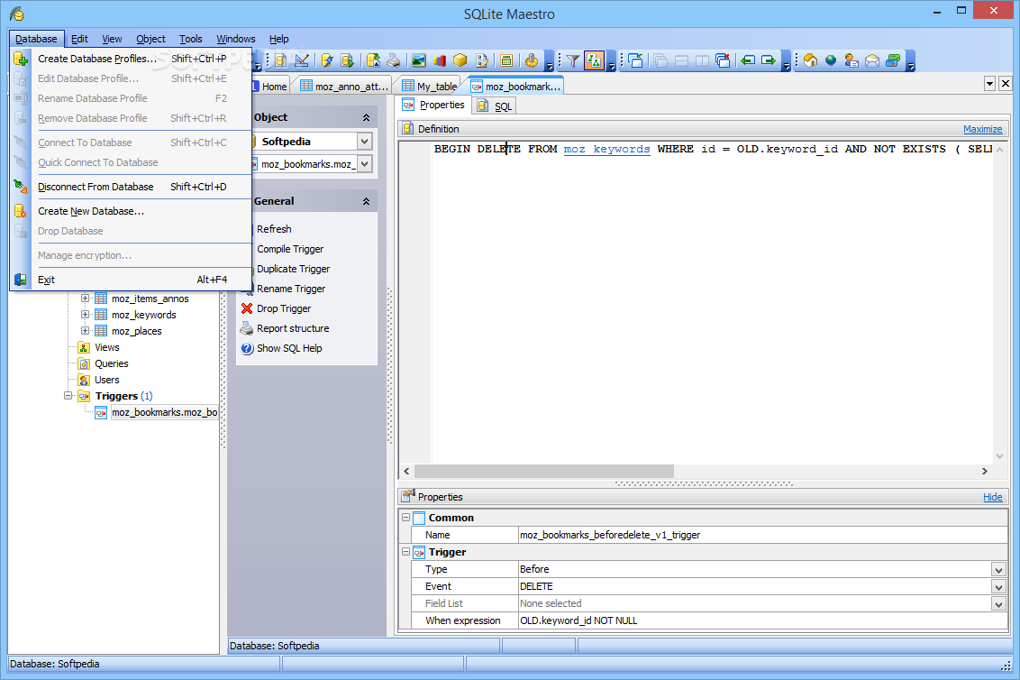The image size is (1020, 680).
Task: Open the Event property dropdown
Action: click(x=998, y=587)
